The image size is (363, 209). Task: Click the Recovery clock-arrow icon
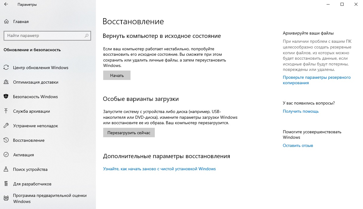click(6, 140)
